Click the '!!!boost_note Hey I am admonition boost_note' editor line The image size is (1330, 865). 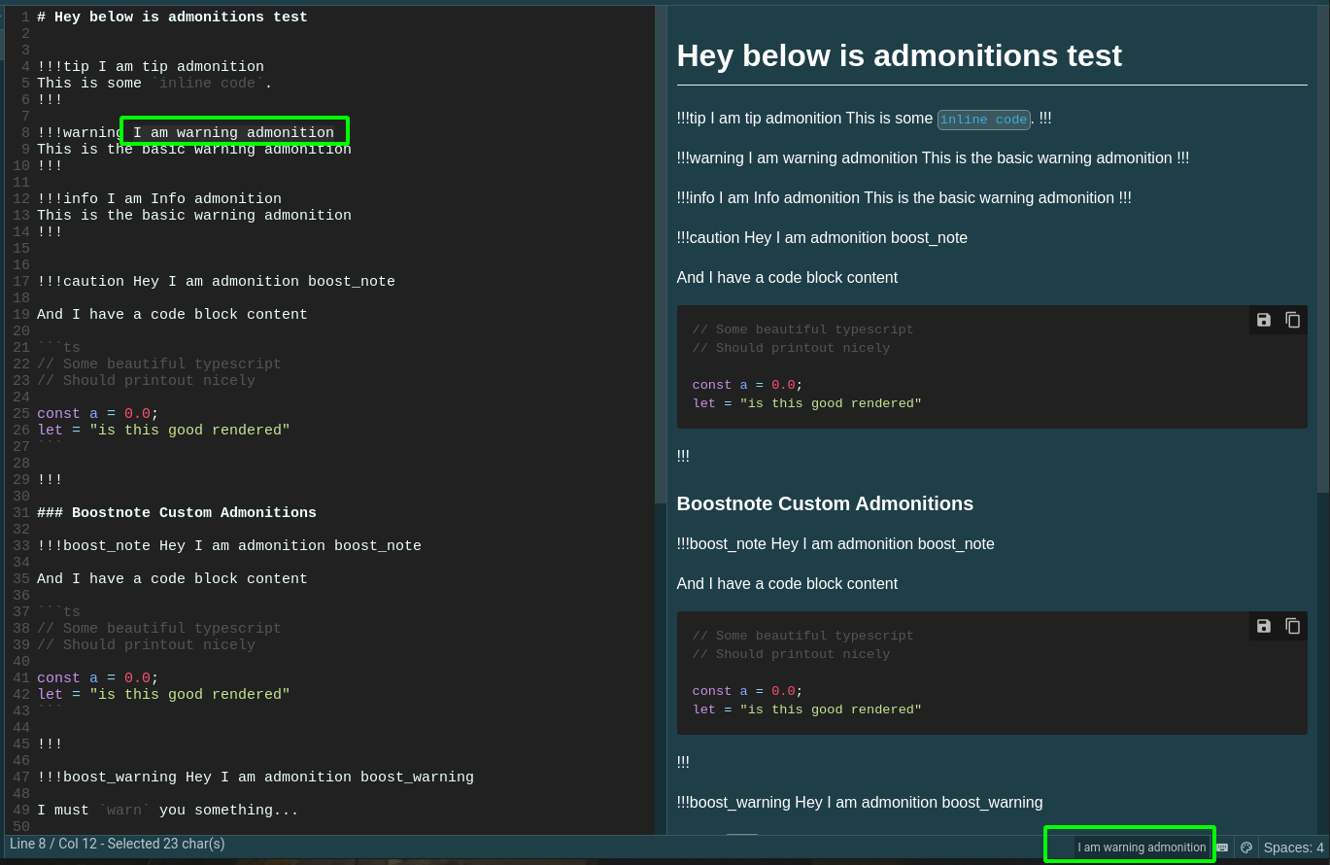pos(229,546)
